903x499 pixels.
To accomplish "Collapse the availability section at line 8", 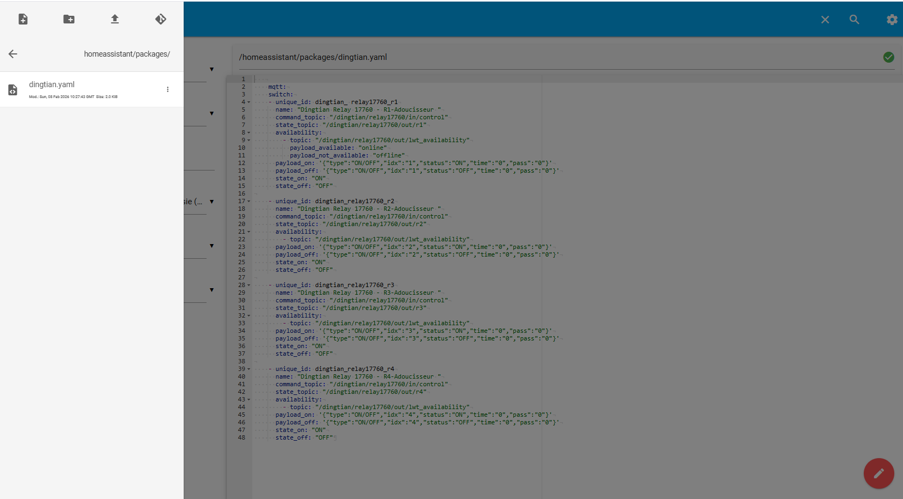I will click(249, 133).
